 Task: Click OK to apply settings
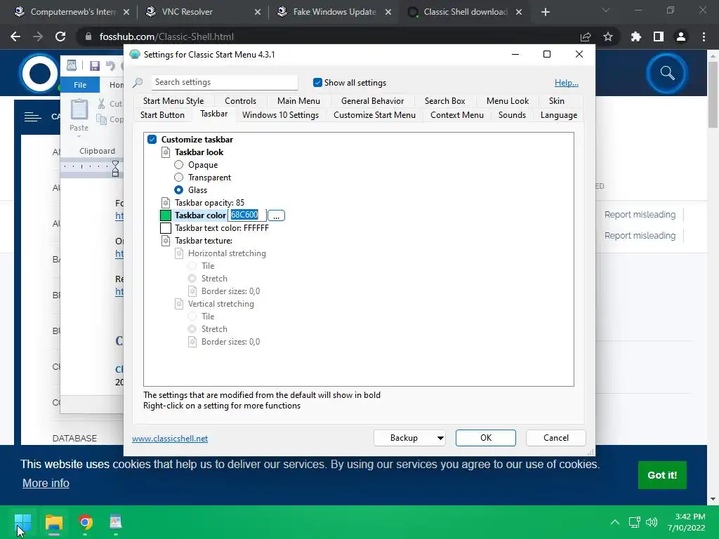coord(486,438)
